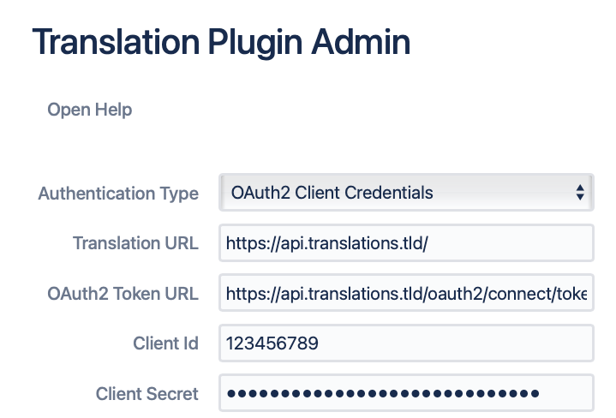
Task: Click the OAuth2 Token URL label
Action: click(123, 294)
